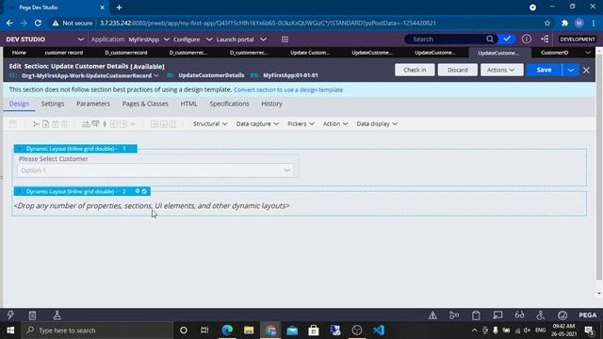Click the lightning bolt icon in footer bar

pyautogui.click(x=10, y=315)
